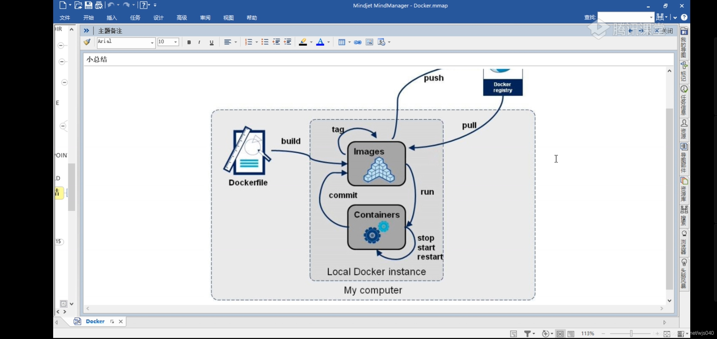This screenshot has height=339, width=717.
Task: Close the topic notes panel via 关闭
Action: pyautogui.click(x=664, y=31)
